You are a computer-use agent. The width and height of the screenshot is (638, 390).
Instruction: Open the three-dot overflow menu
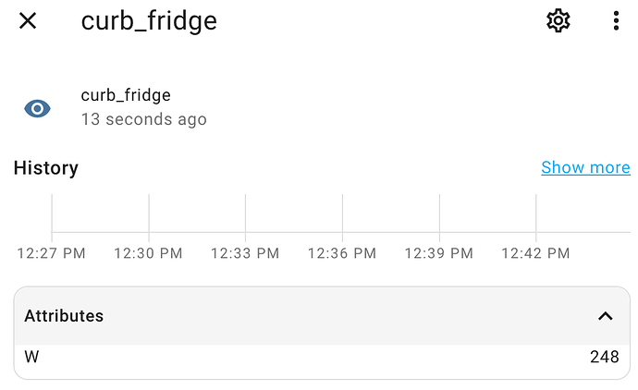pyautogui.click(x=616, y=20)
